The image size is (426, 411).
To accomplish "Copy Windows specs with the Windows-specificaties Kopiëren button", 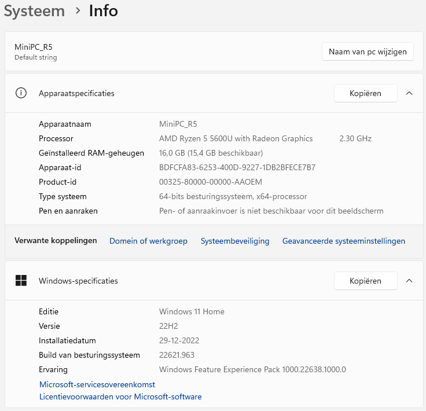I will [365, 281].
